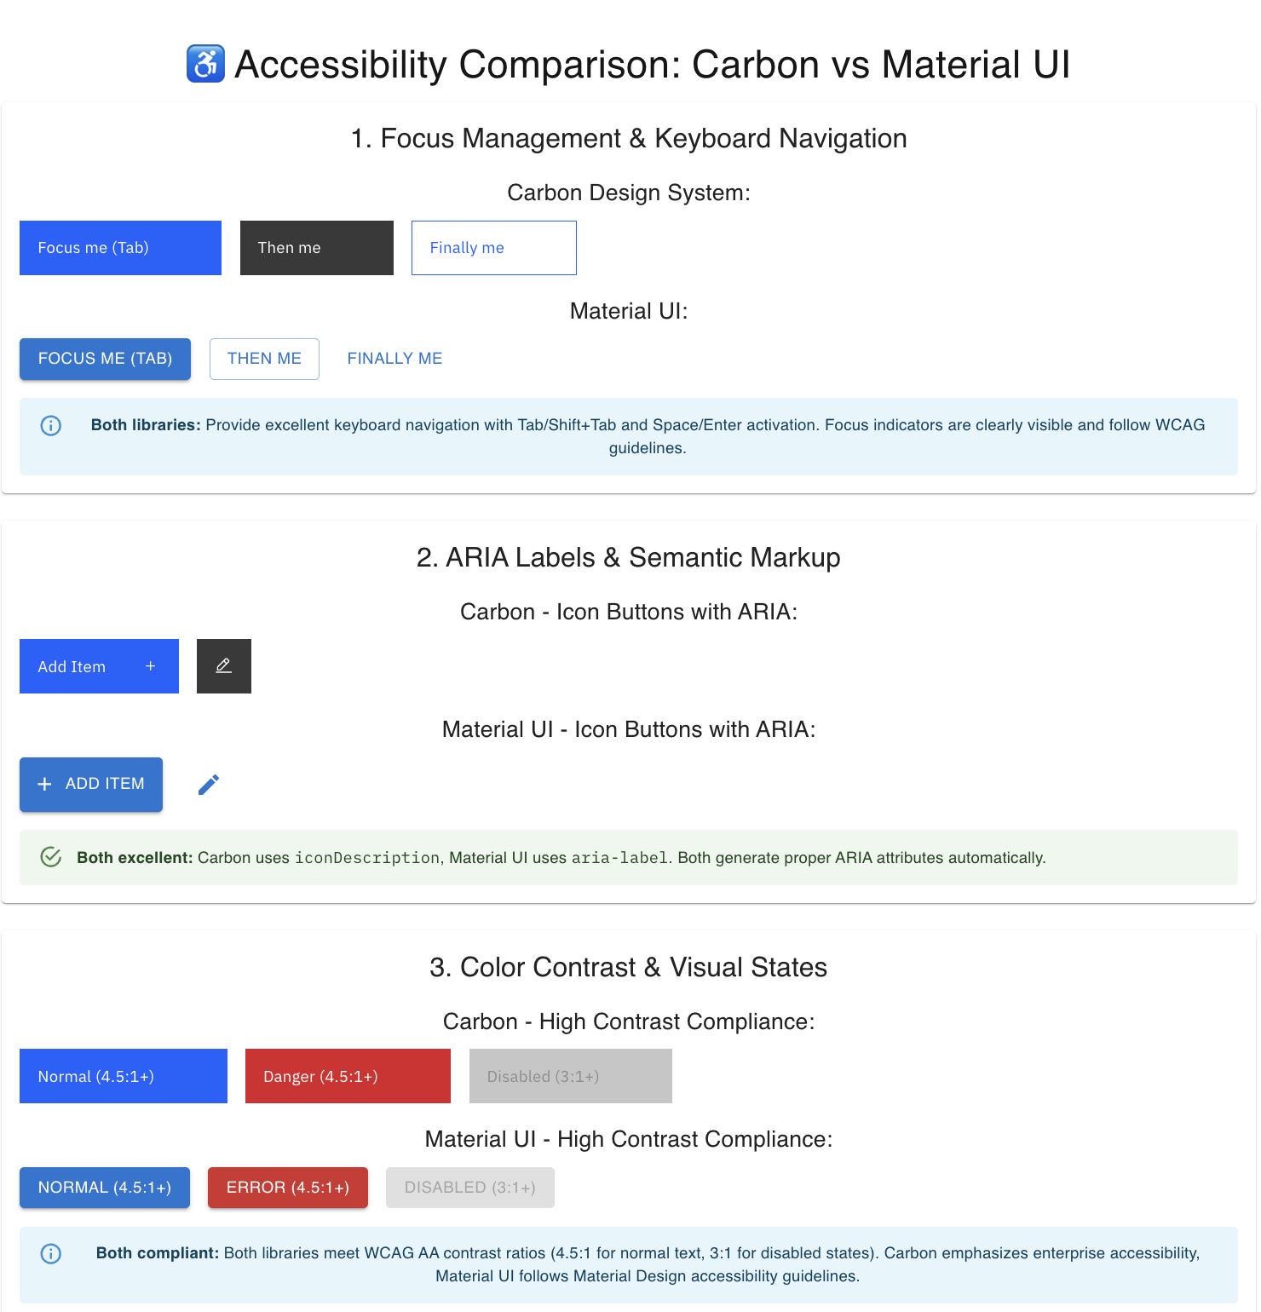Select the 'FINALLY ME' Material text button

pos(394,359)
